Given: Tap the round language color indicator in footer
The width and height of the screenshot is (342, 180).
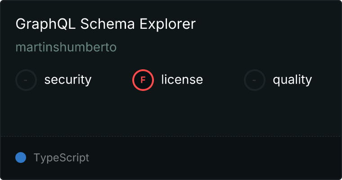Looking at the screenshot, I should pyautogui.click(x=21, y=157).
